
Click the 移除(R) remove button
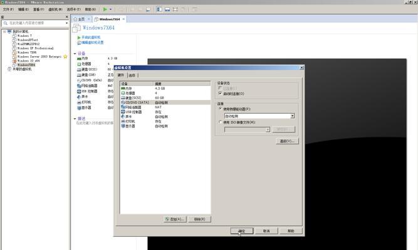tap(199, 219)
